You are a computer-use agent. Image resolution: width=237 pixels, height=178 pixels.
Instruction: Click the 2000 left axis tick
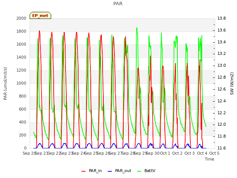21,18
